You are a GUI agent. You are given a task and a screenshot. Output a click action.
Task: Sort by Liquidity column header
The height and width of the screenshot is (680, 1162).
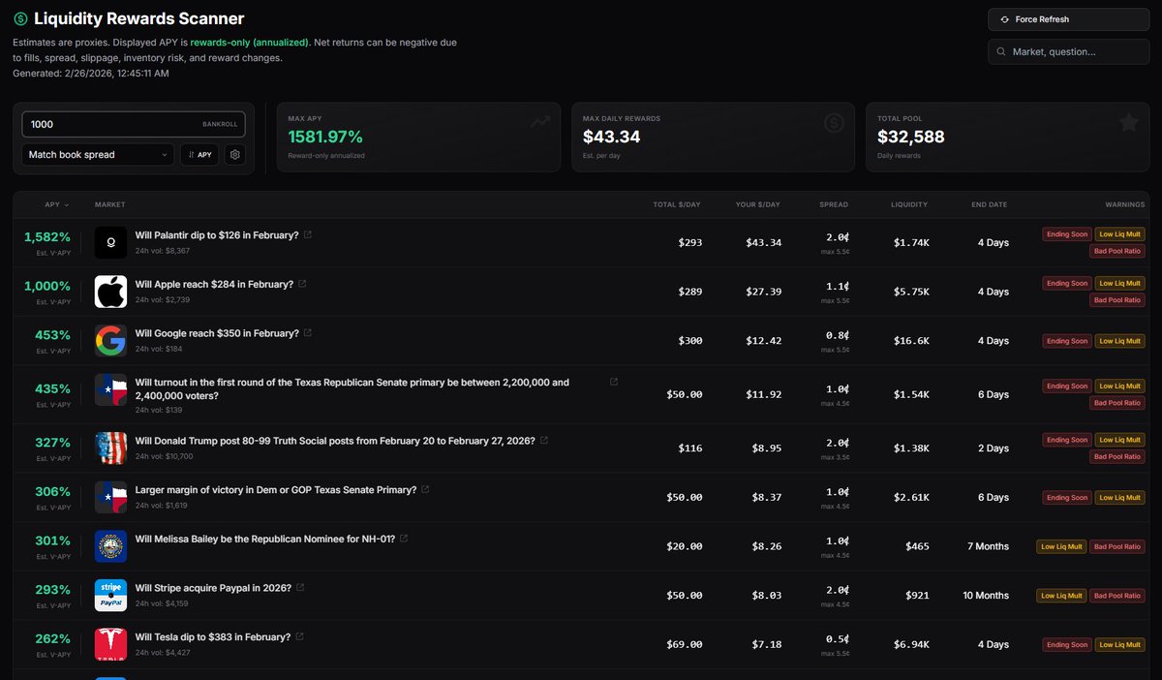click(909, 204)
